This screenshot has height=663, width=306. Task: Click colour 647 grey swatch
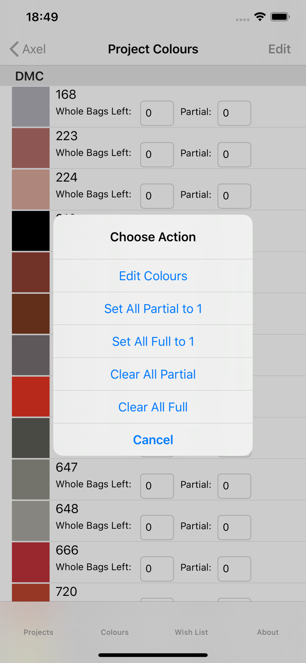(30, 480)
